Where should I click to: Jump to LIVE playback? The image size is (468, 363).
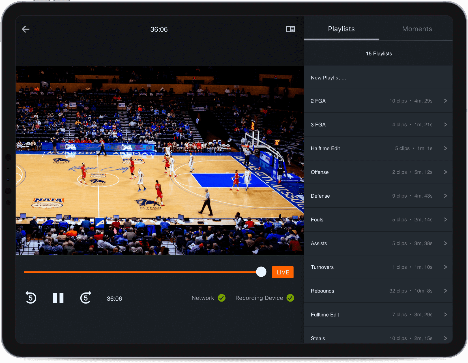point(282,272)
